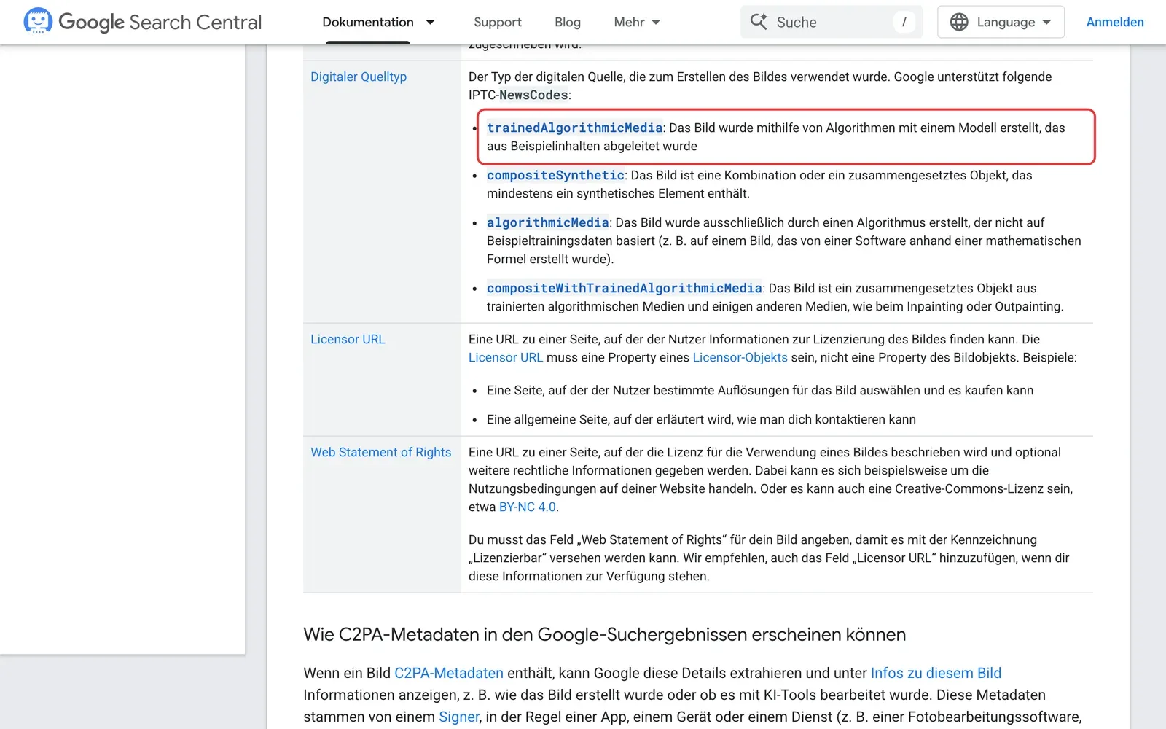Image resolution: width=1166 pixels, height=729 pixels.
Task: Open the Signer link
Action: point(459,717)
